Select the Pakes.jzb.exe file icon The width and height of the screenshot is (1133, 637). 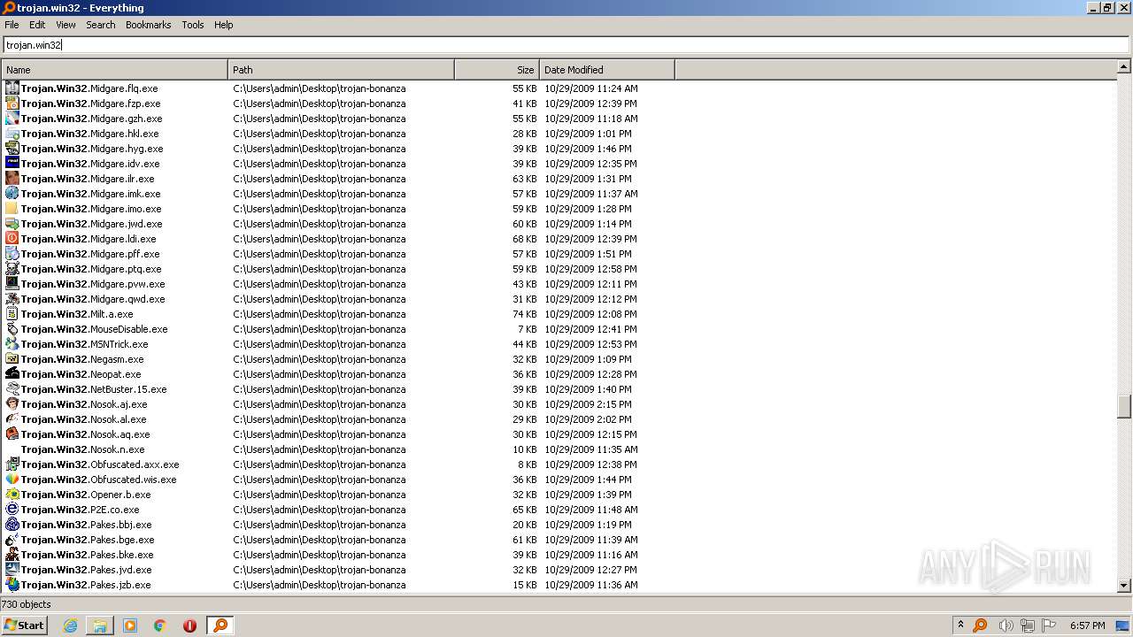[x=12, y=585]
